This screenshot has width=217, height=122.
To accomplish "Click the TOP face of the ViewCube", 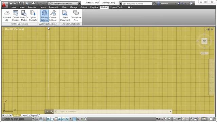I will 204,41.
